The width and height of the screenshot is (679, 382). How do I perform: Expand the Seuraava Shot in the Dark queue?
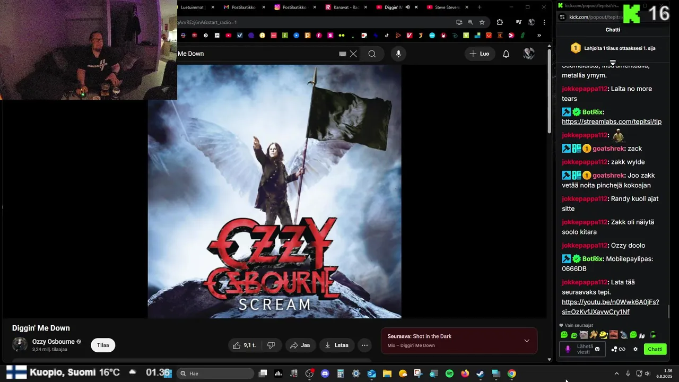pos(527,341)
